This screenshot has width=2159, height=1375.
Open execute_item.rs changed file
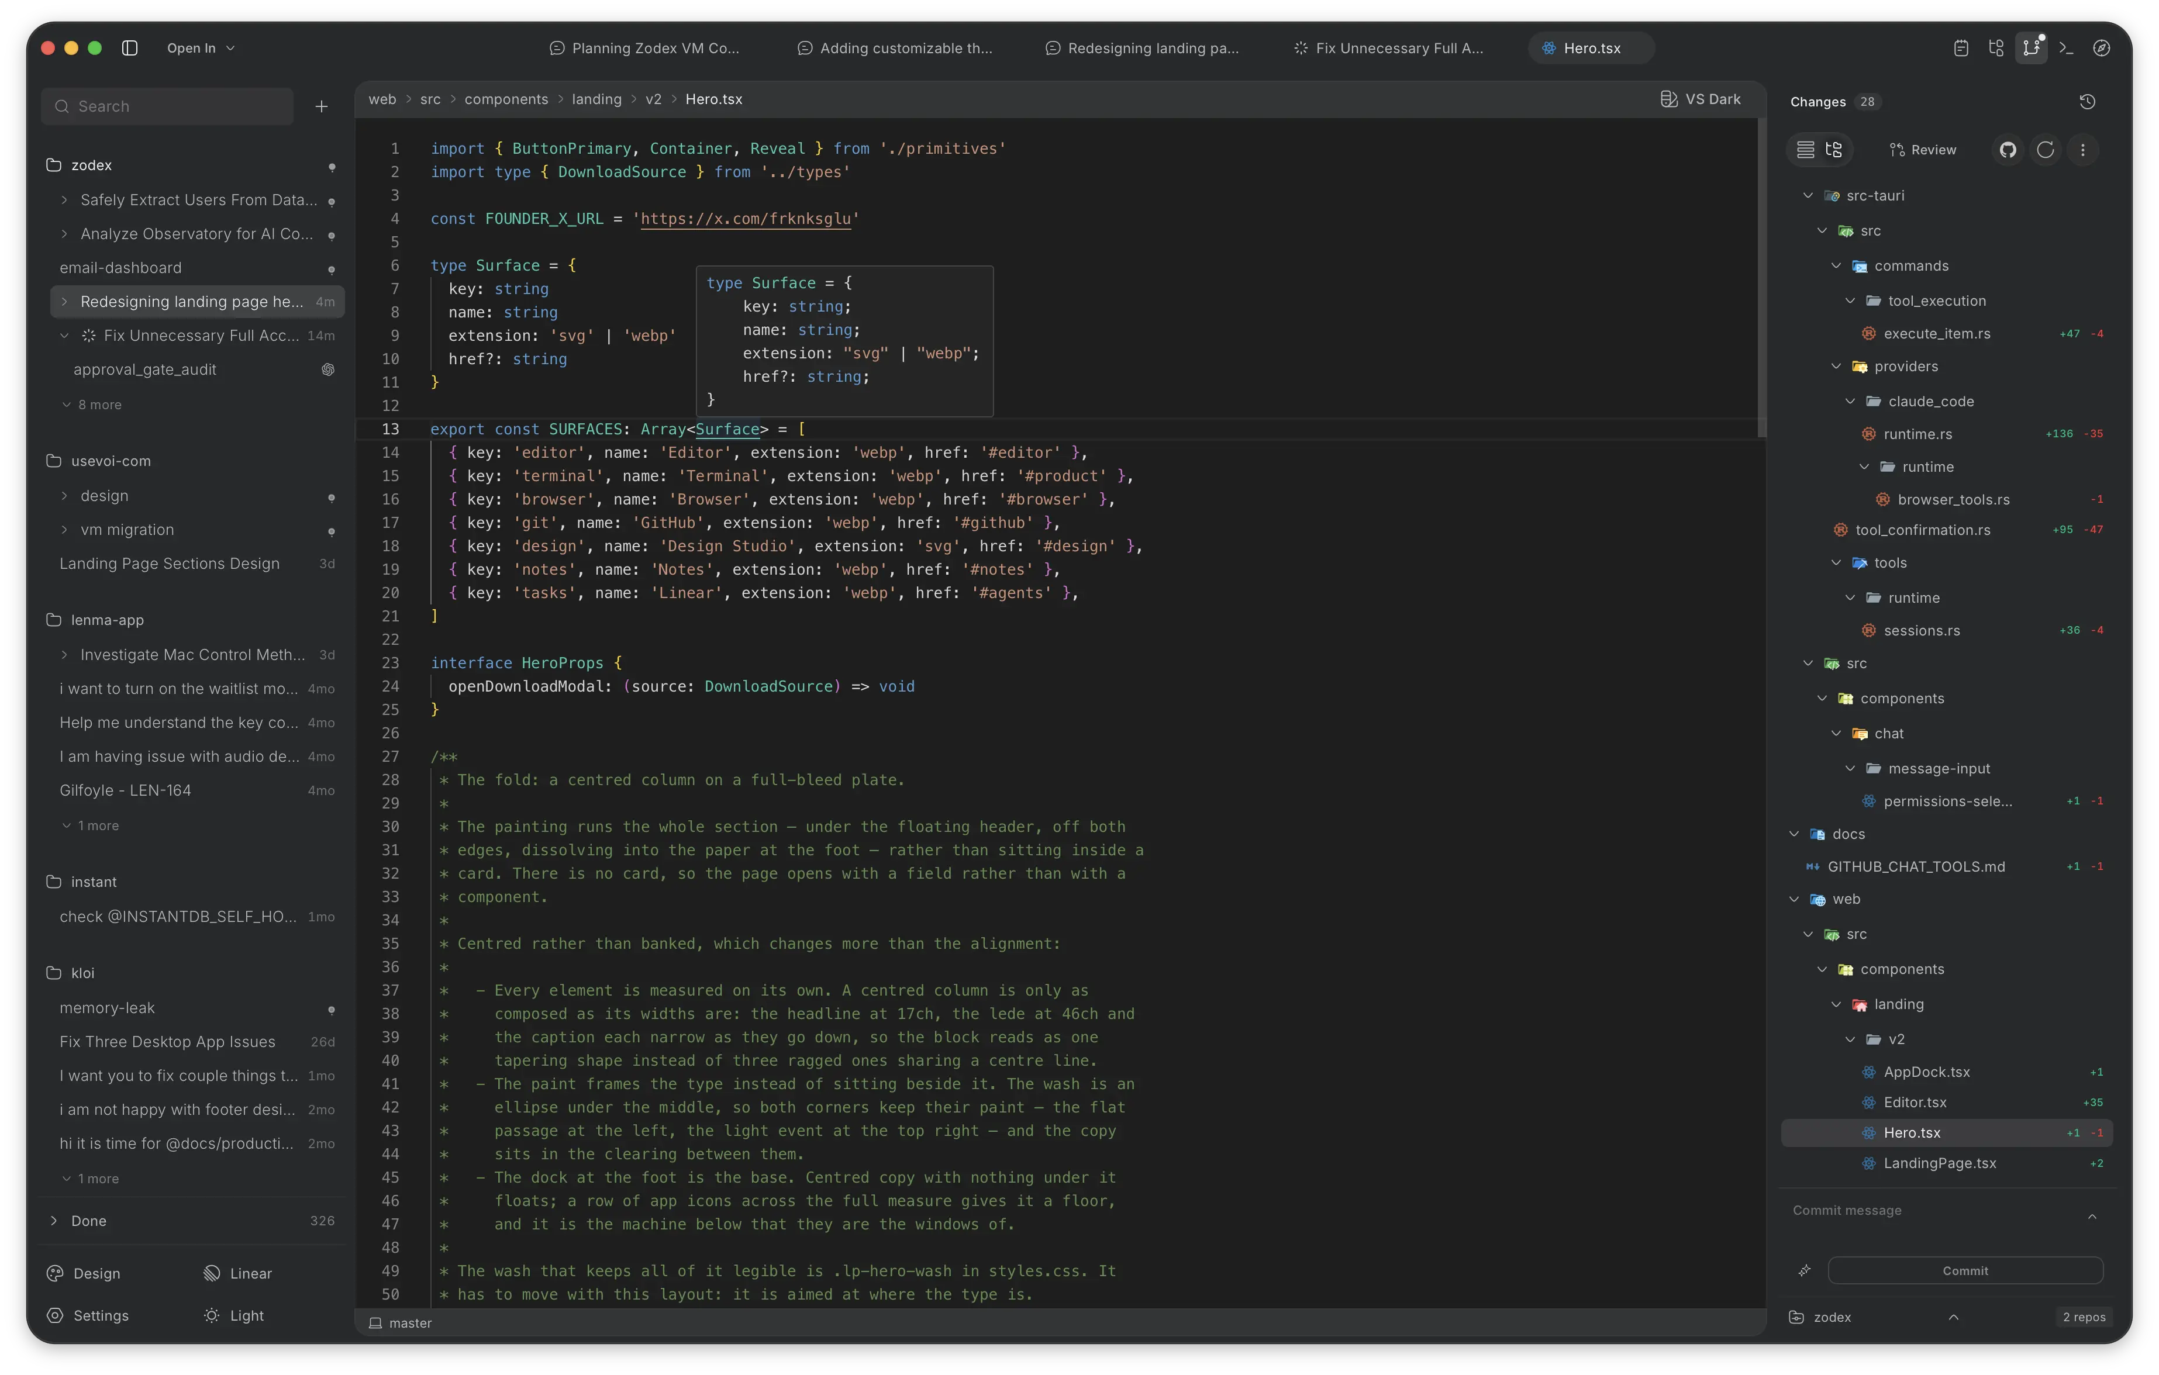click(1946, 333)
